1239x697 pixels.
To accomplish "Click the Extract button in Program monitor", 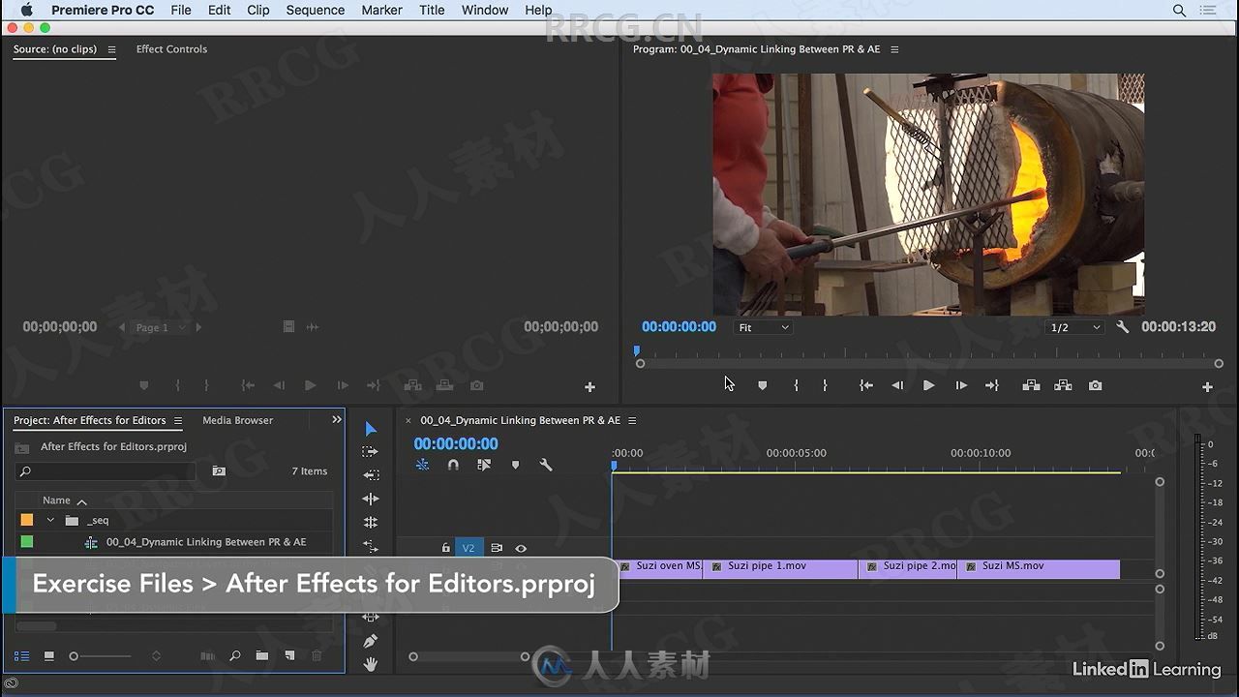I will [1063, 385].
